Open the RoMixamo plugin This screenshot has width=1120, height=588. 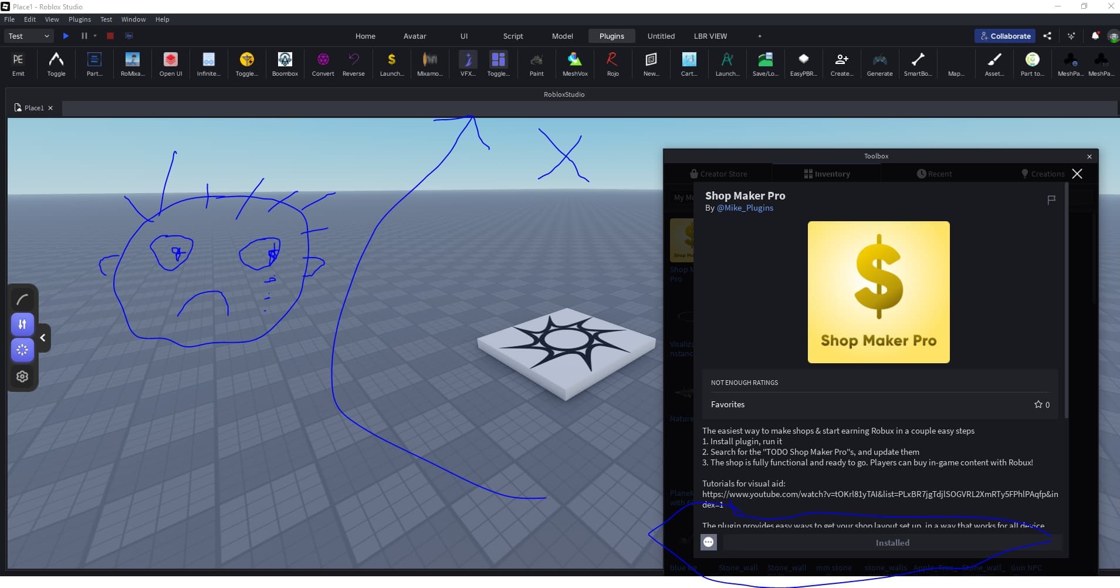[132, 63]
